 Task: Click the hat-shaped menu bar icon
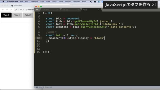click(95, 1)
